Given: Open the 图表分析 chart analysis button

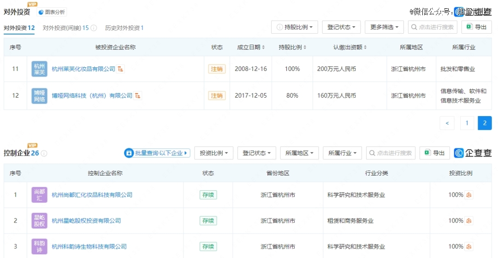Looking at the screenshot, I should pyautogui.click(x=52, y=12).
